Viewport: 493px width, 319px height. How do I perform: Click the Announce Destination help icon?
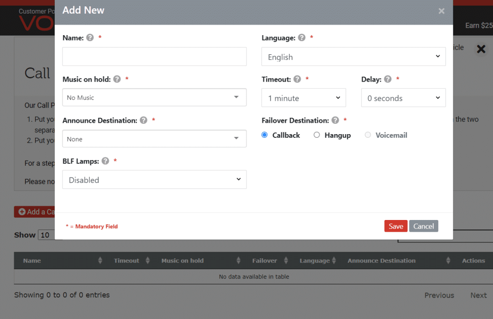143,120
